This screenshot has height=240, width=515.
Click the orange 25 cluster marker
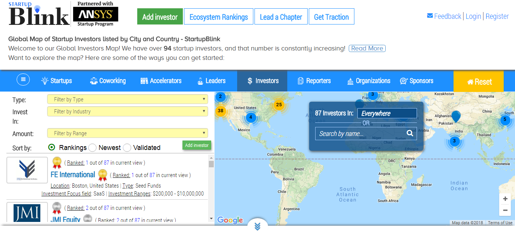click(x=279, y=105)
